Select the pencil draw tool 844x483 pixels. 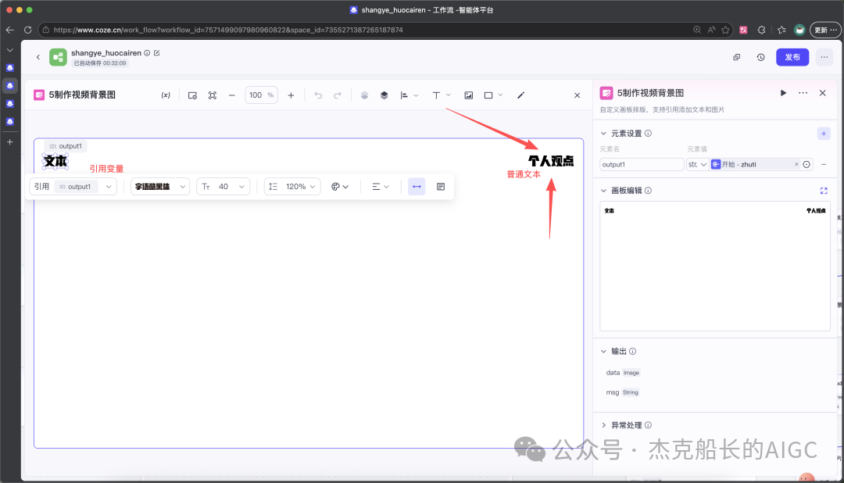point(520,95)
